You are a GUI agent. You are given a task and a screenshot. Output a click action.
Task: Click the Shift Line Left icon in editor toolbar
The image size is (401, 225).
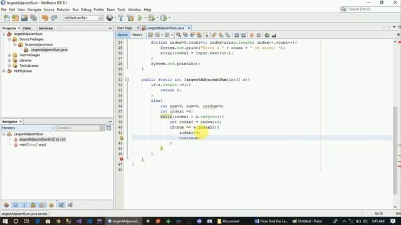[236, 35]
